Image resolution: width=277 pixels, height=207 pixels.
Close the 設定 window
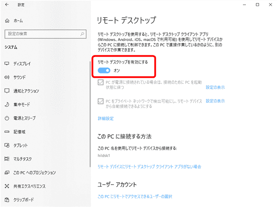pos(271,5)
